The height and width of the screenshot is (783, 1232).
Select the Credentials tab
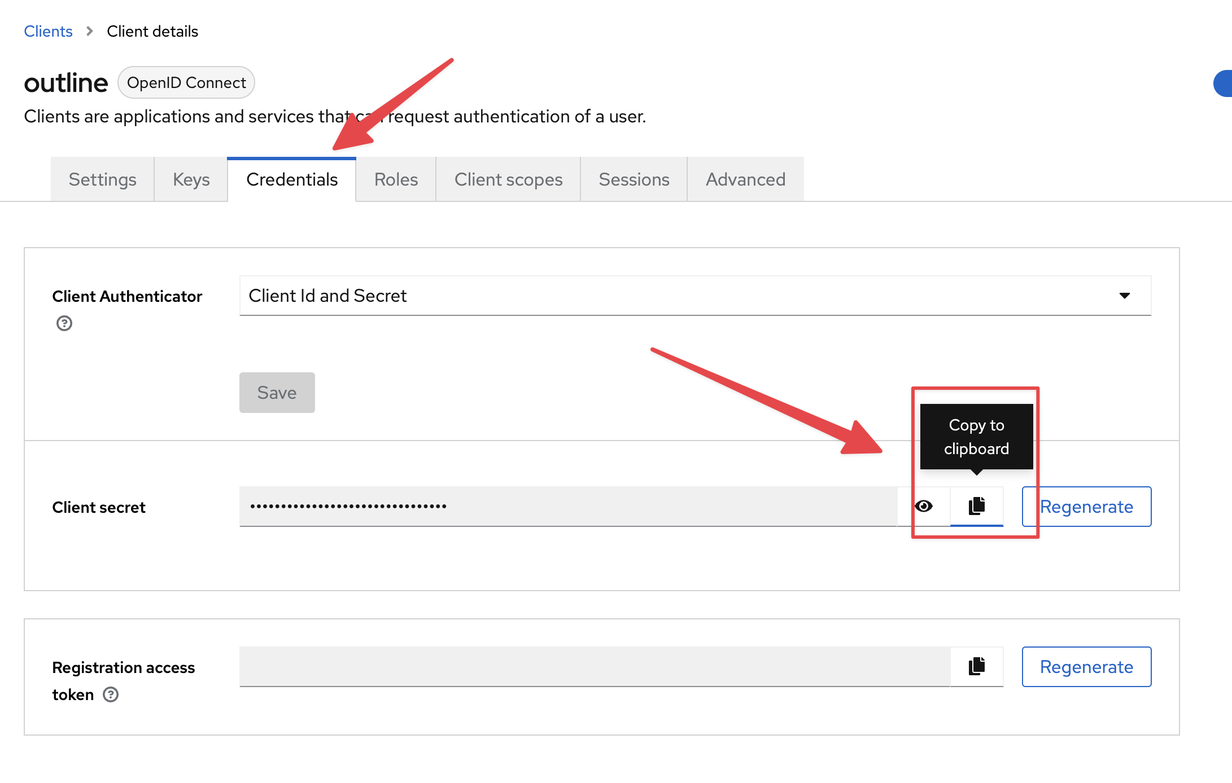292,179
